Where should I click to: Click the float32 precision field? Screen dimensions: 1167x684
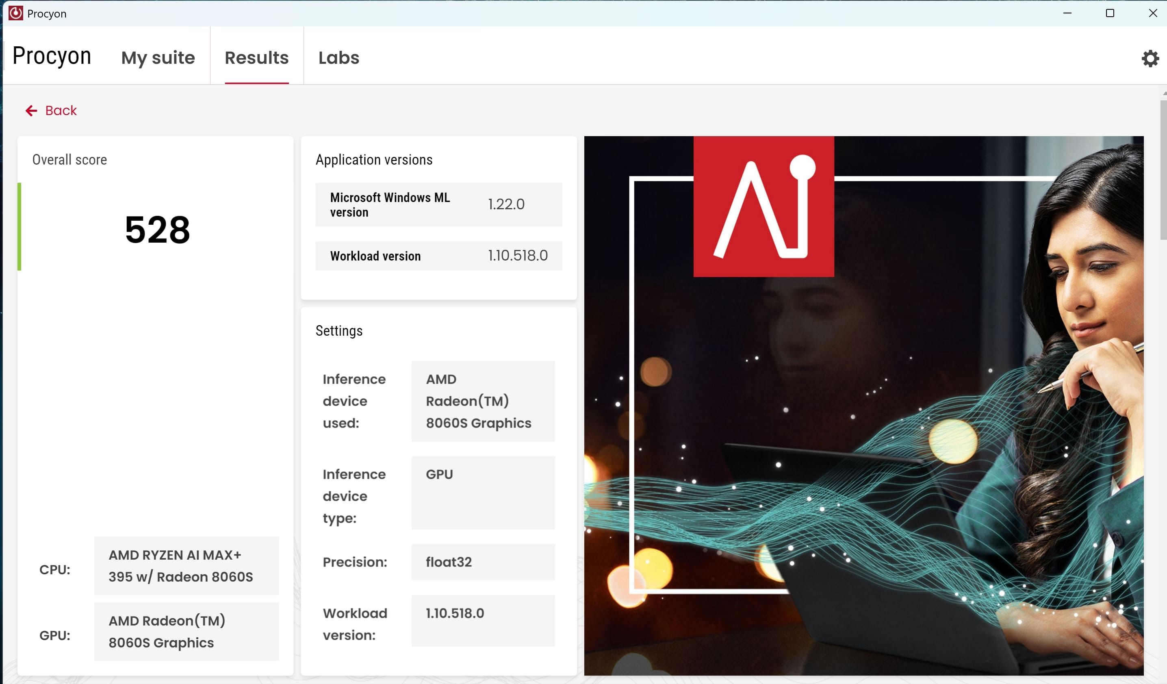[x=483, y=562]
